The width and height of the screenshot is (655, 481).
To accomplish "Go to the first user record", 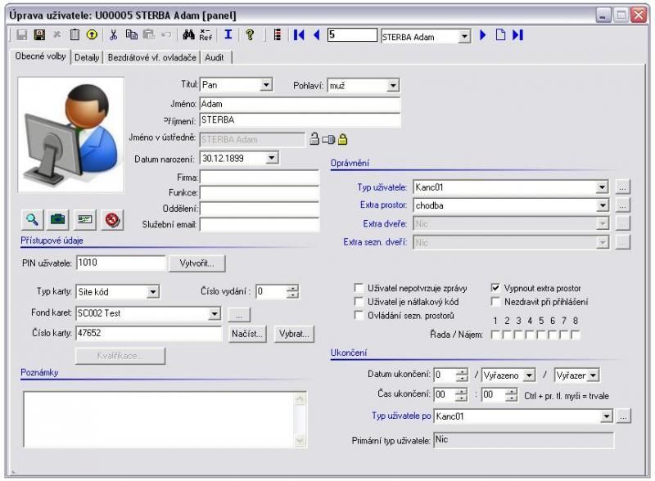I will point(299,36).
